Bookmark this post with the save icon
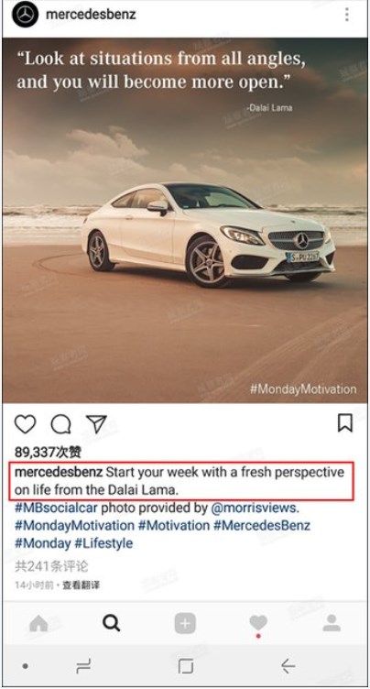 (345, 423)
